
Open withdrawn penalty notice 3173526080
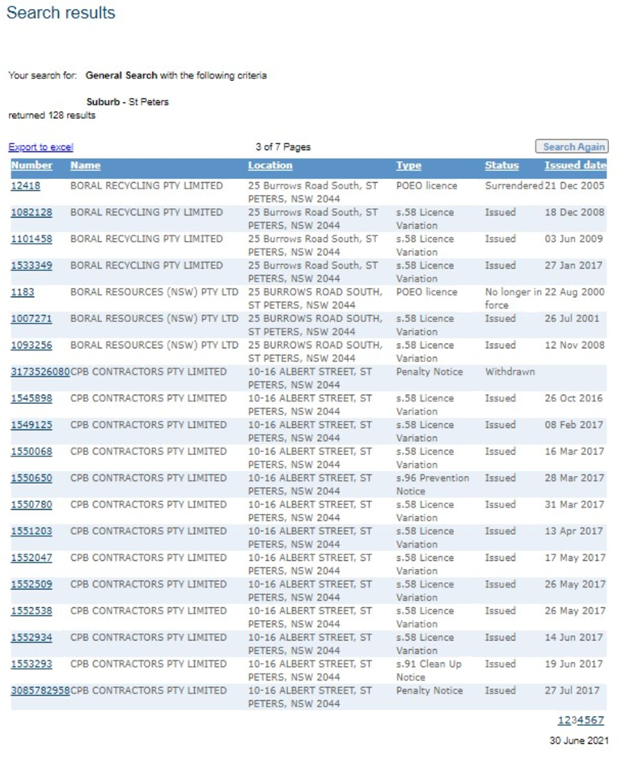coord(40,371)
